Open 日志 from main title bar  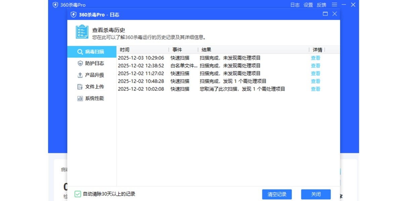point(295,5)
